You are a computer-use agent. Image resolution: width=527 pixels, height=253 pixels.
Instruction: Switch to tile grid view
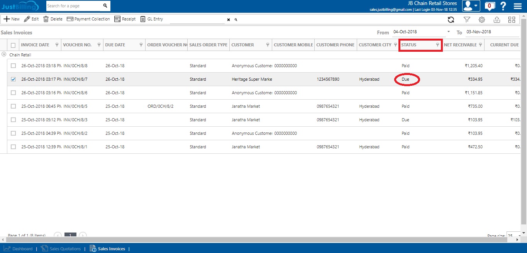tap(512, 20)
